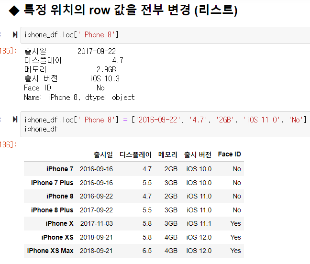Click the iphone_df line in second code cell
Image resolution: width=310 pixels, height=264 pixels.
point(41,129)
